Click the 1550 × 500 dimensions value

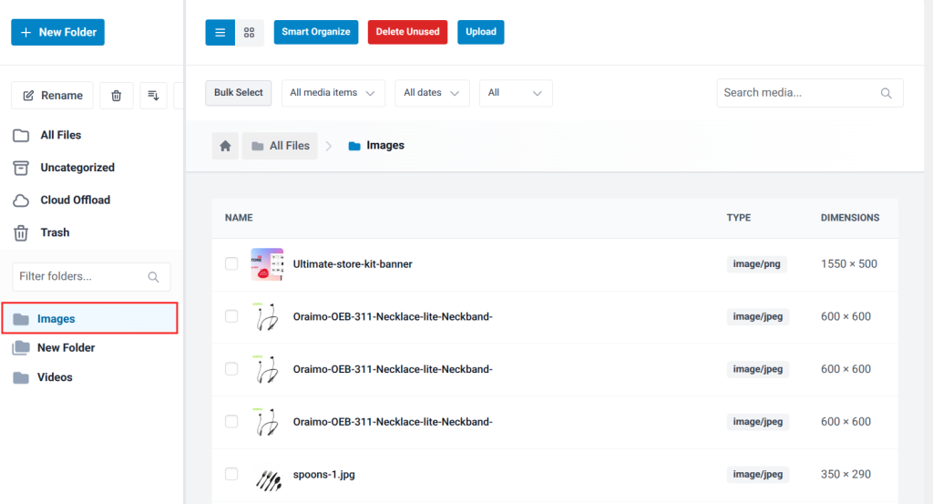(848, 264)
